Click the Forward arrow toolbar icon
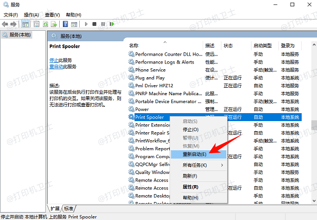This screenshot has height=220, width=317. [15, 24]
